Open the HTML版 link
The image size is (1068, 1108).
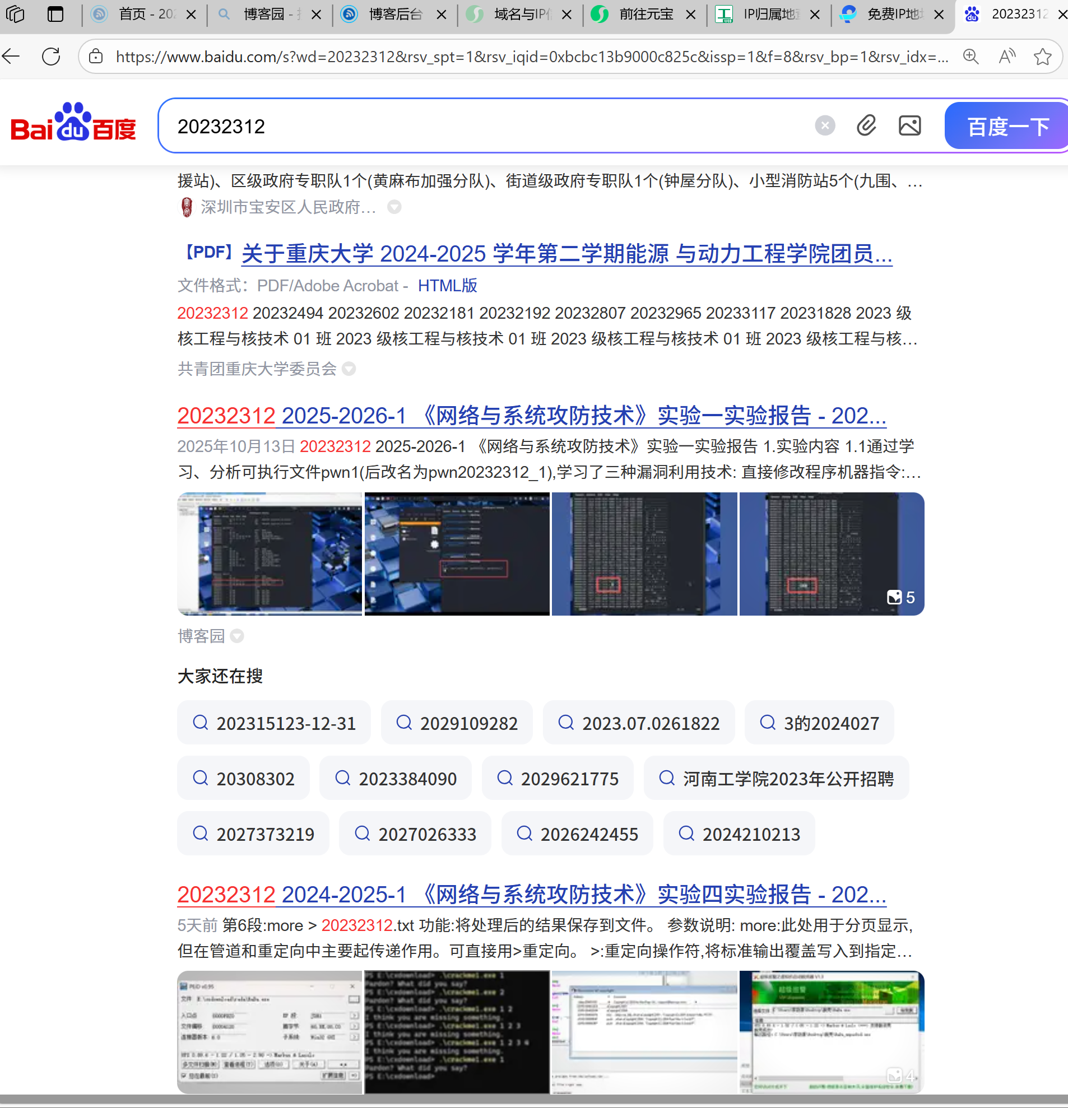pos(447,286)
